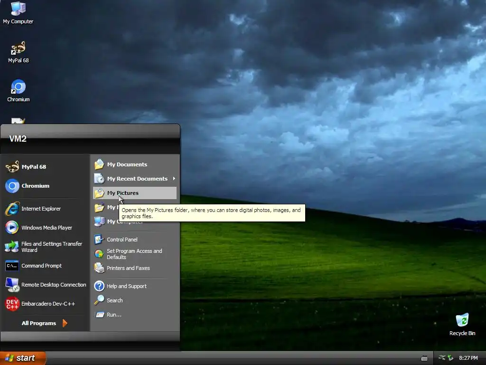Open Printers and Faxes
The height and width of the screenshot is (365, 486).
135,268
